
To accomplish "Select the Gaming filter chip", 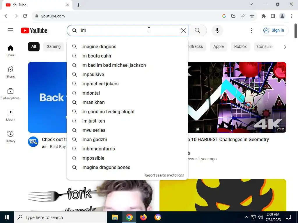I will 54,47.
